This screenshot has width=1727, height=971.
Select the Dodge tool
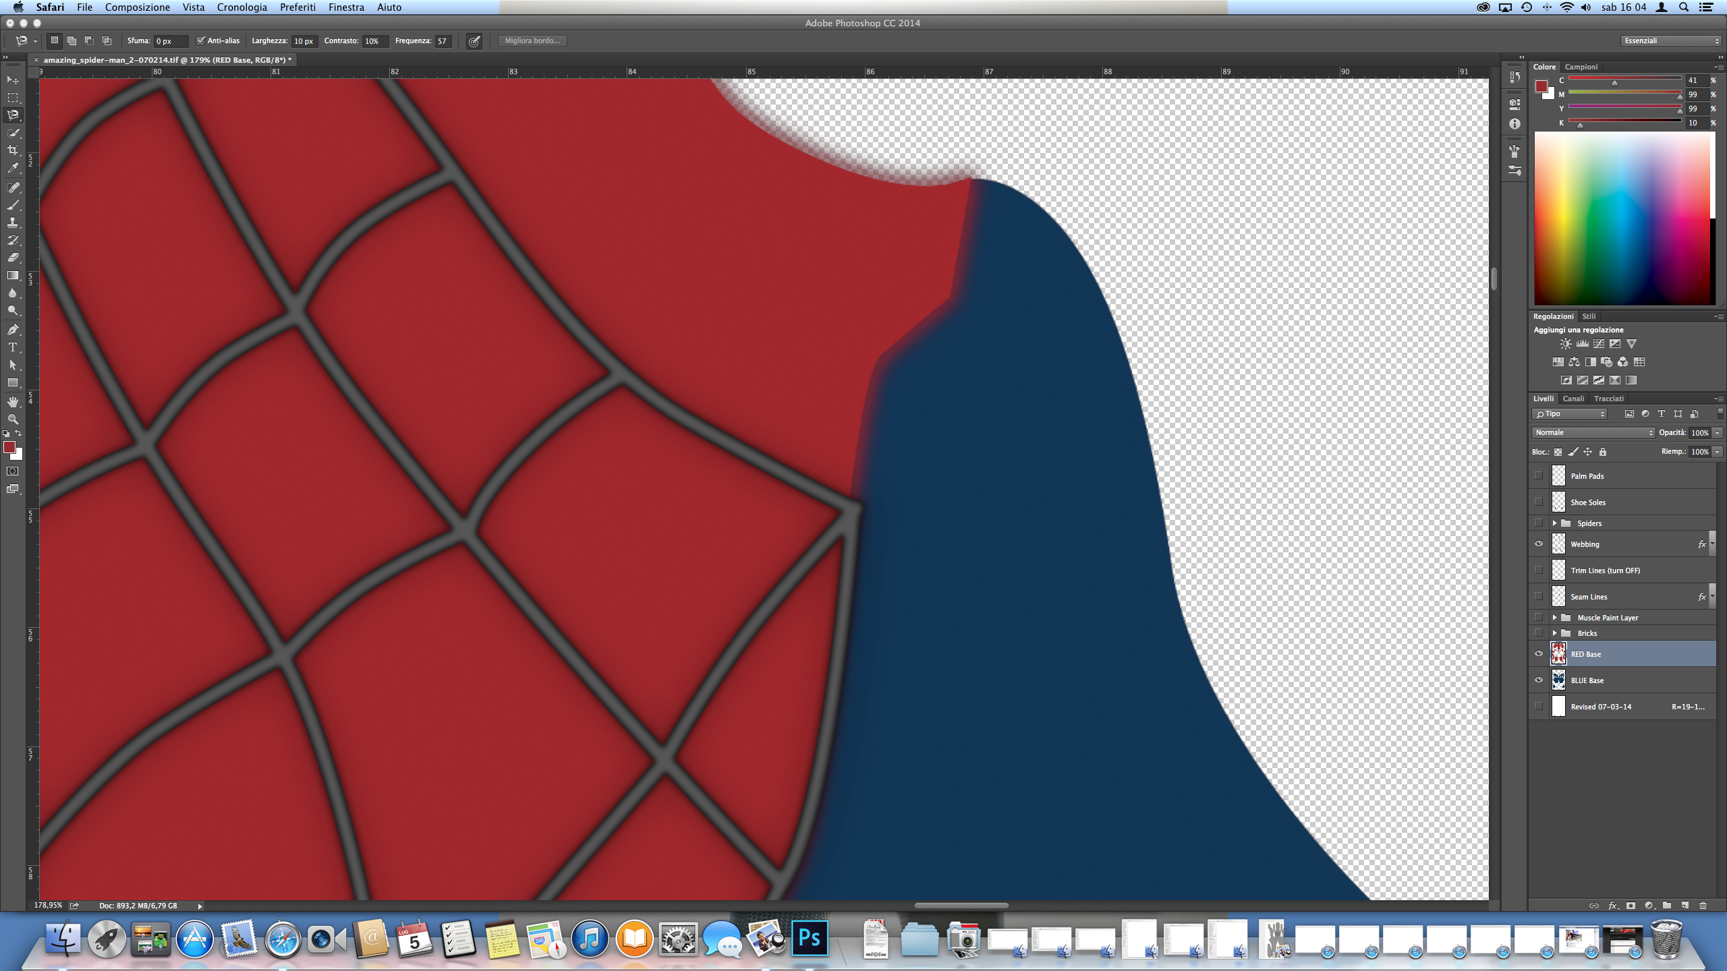13,310
